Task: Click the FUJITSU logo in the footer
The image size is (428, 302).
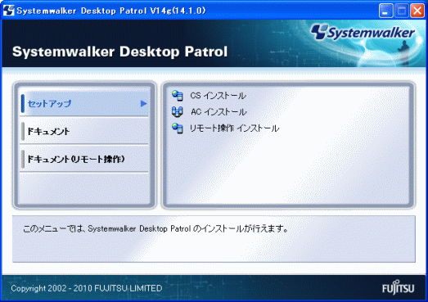Action: pos(398,287)
